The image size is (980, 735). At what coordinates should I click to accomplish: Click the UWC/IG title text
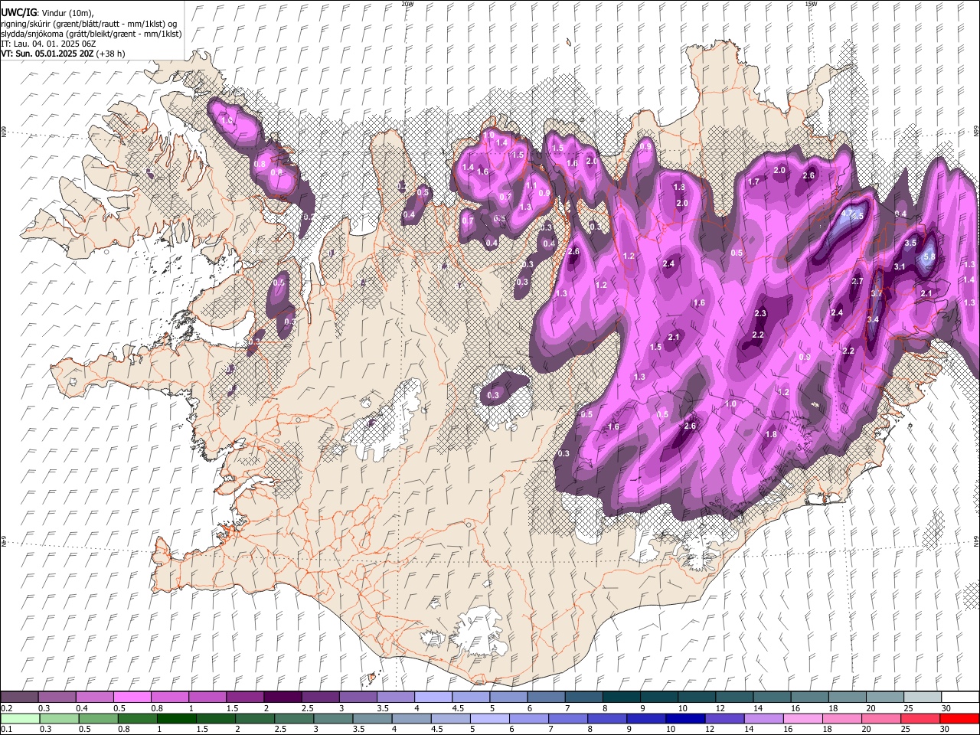pyautogui.click(x=18, y=12)
